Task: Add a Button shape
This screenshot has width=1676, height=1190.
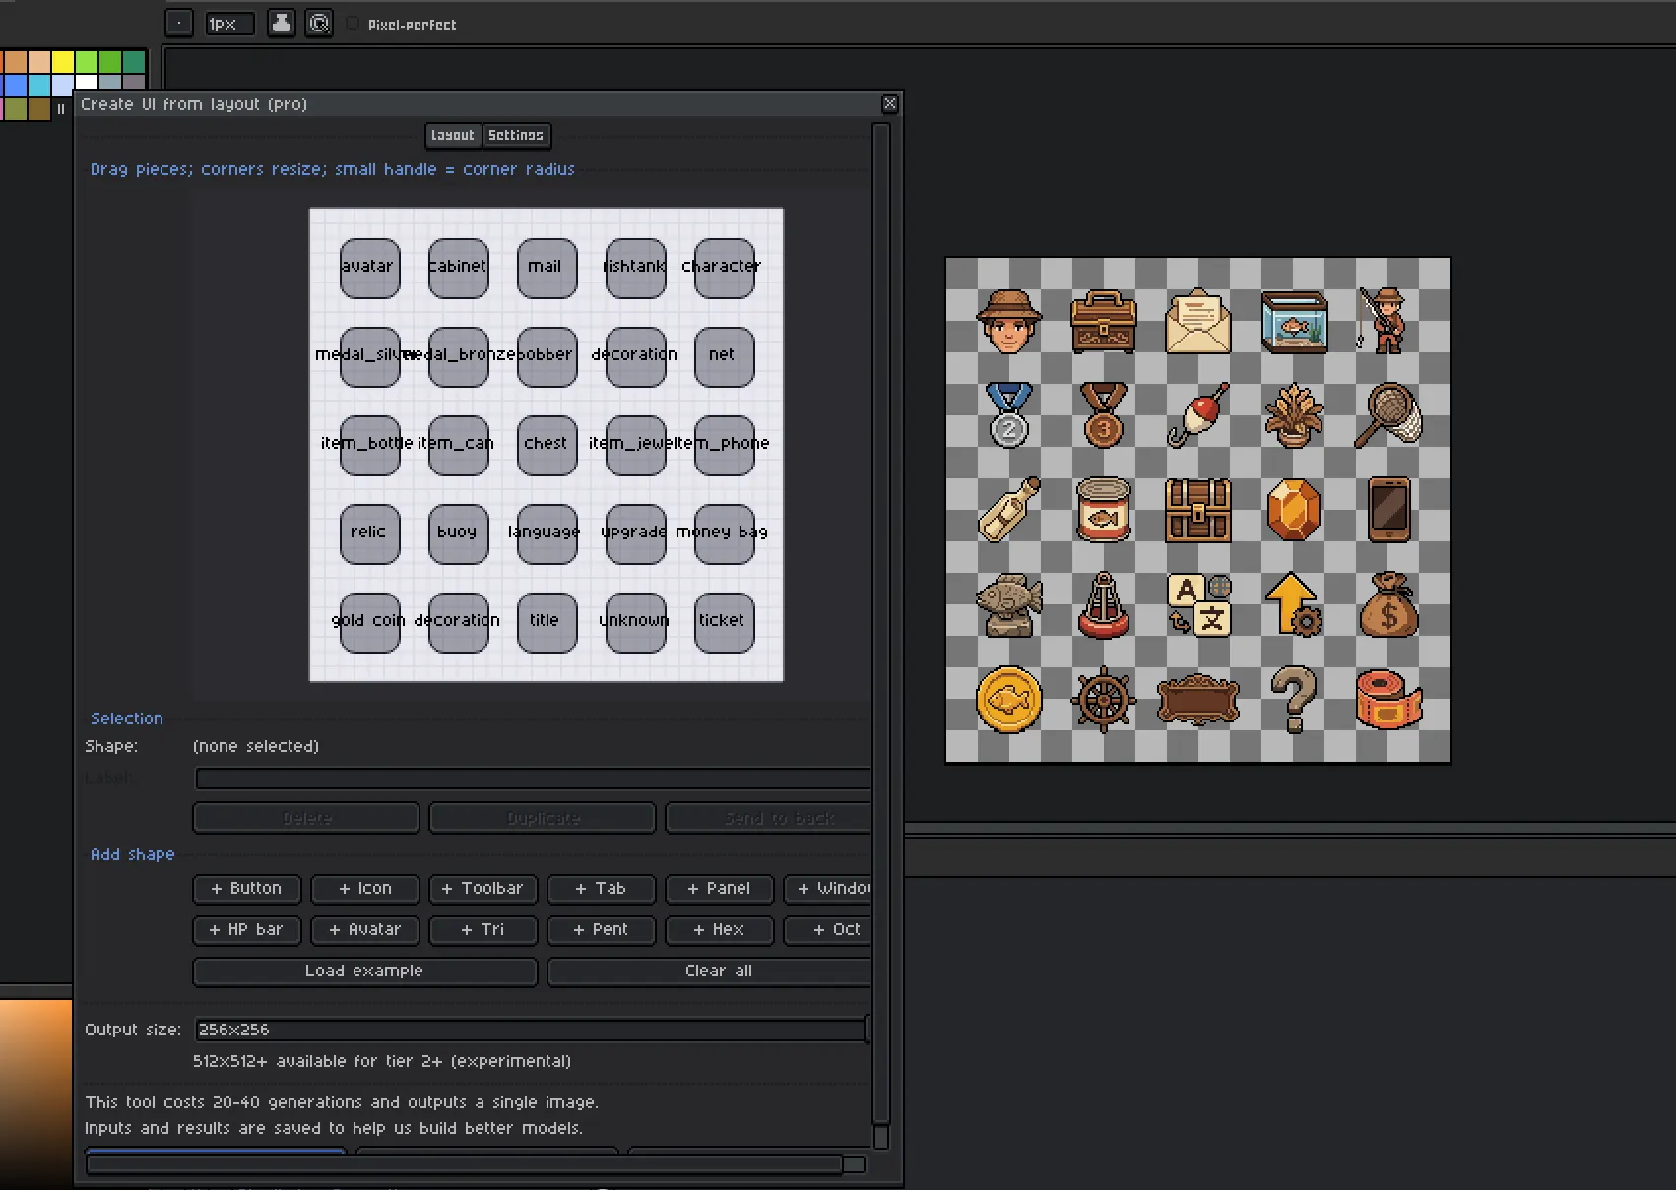Action: 246,889
